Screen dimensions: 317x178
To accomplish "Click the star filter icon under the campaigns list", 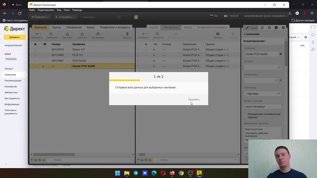I will coord(36,160).
